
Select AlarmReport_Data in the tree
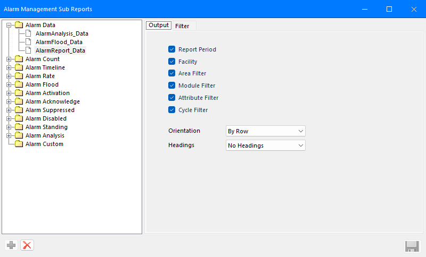(x=60, y=50)
